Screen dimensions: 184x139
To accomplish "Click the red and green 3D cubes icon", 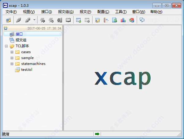I will click(x=132, y=20).
